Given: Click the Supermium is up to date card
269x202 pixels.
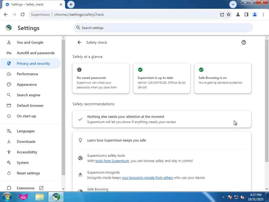Looking at the screenshot, I should [x=162, y=78].
